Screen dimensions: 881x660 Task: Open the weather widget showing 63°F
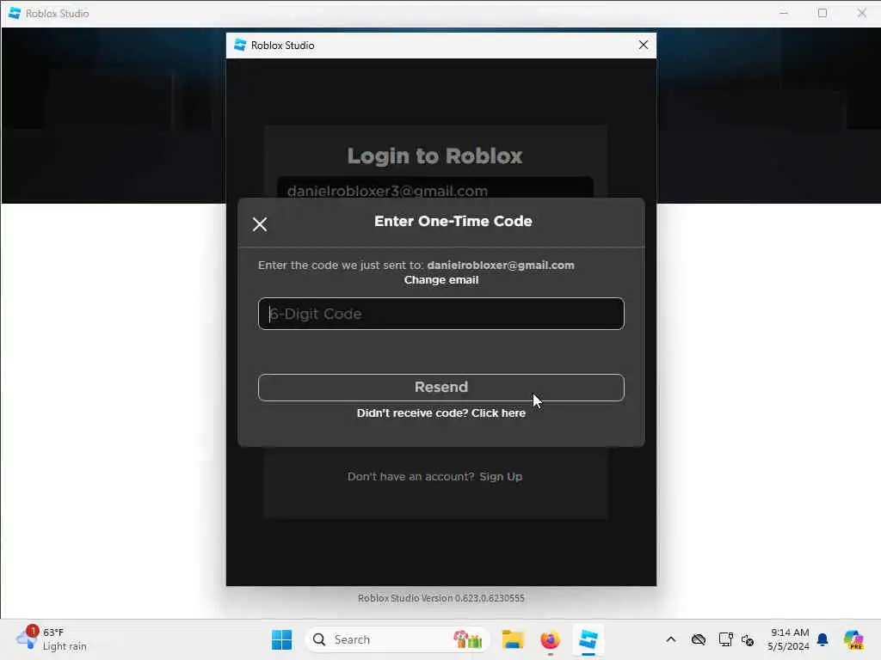click(52, 639)
